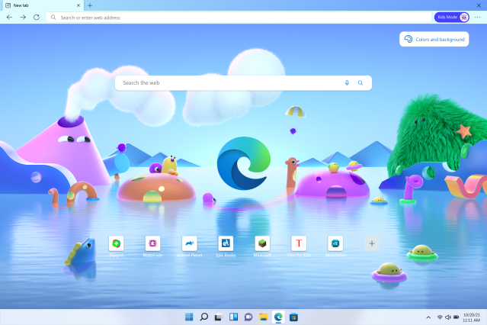The width and height of the screenshot is (487, 325).
Task: Refresh the page with the reload button
Action: click(36, 17)
